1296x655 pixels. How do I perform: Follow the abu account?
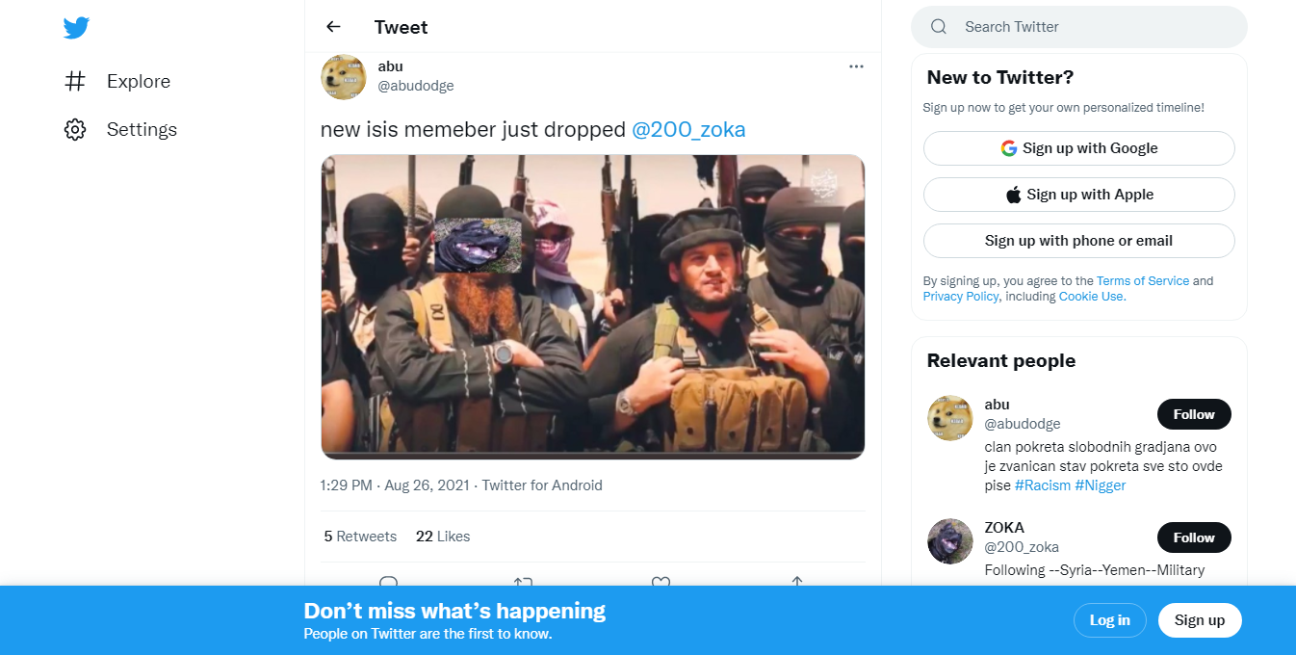1193,414
